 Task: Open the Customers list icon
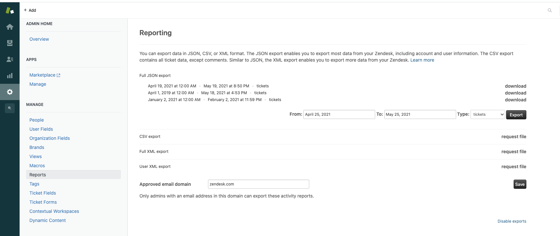[x=10, y=59]
